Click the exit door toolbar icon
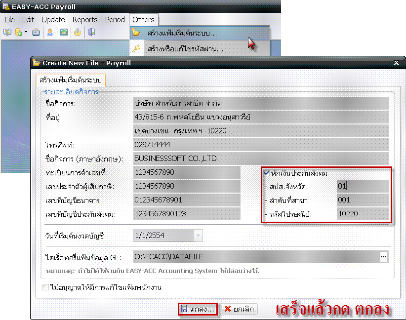 pos(92,33)
